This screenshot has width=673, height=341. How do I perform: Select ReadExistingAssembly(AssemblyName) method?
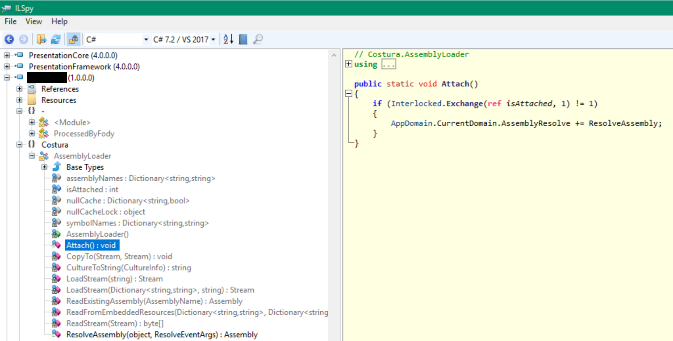[154, 301]
